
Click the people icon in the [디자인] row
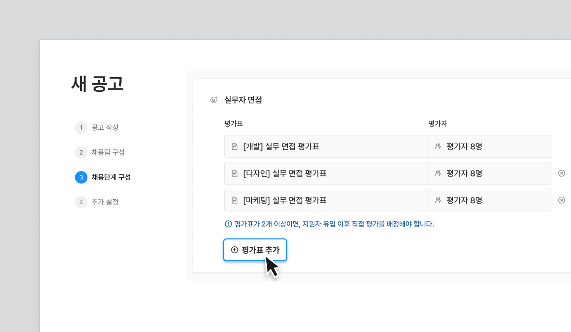pos(438,173)
